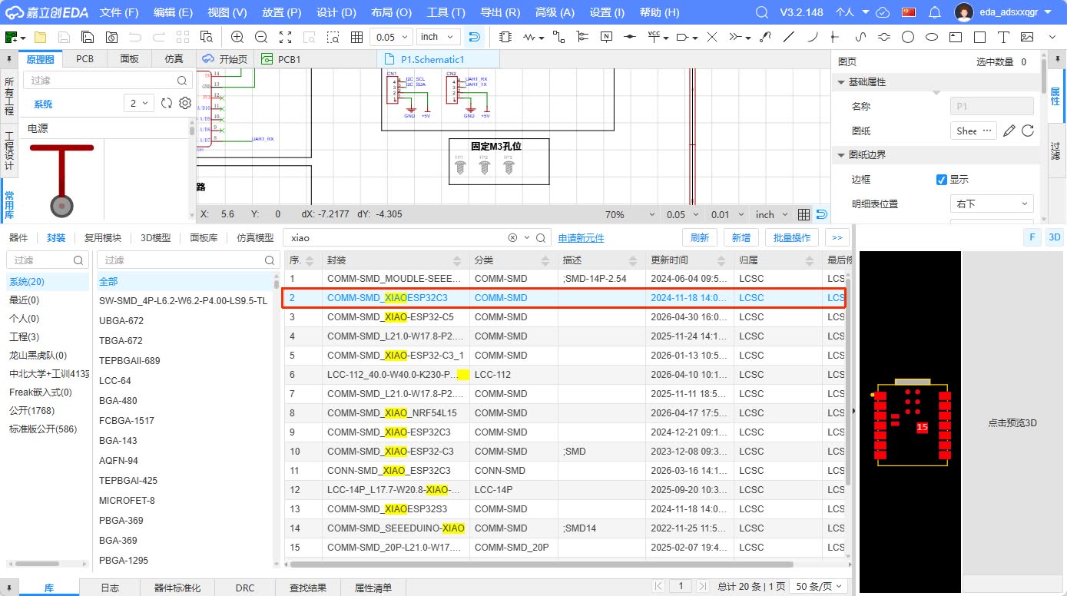Fit the schematic view to window
This screenshot has height=596, width=1067.
(x=285, y=37)
